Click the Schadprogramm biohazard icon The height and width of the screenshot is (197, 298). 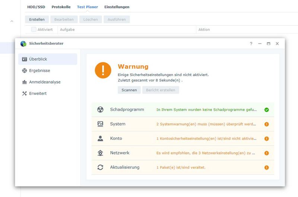coord(100,109)
